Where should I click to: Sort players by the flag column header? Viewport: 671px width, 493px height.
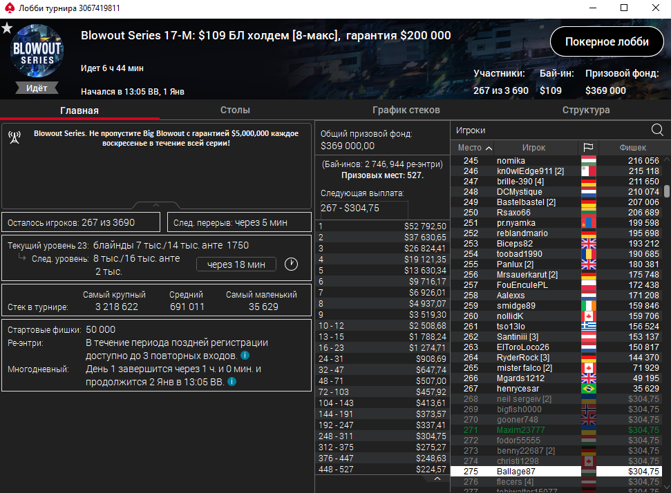pyautogui.click(x=588, y=148)
